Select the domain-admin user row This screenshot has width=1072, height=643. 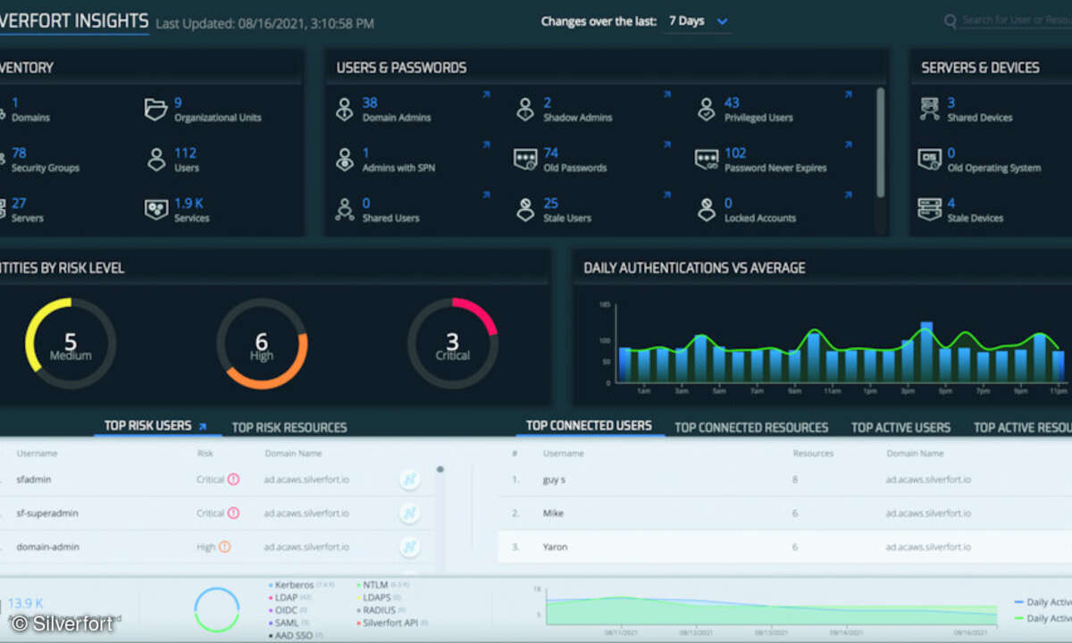217,547
